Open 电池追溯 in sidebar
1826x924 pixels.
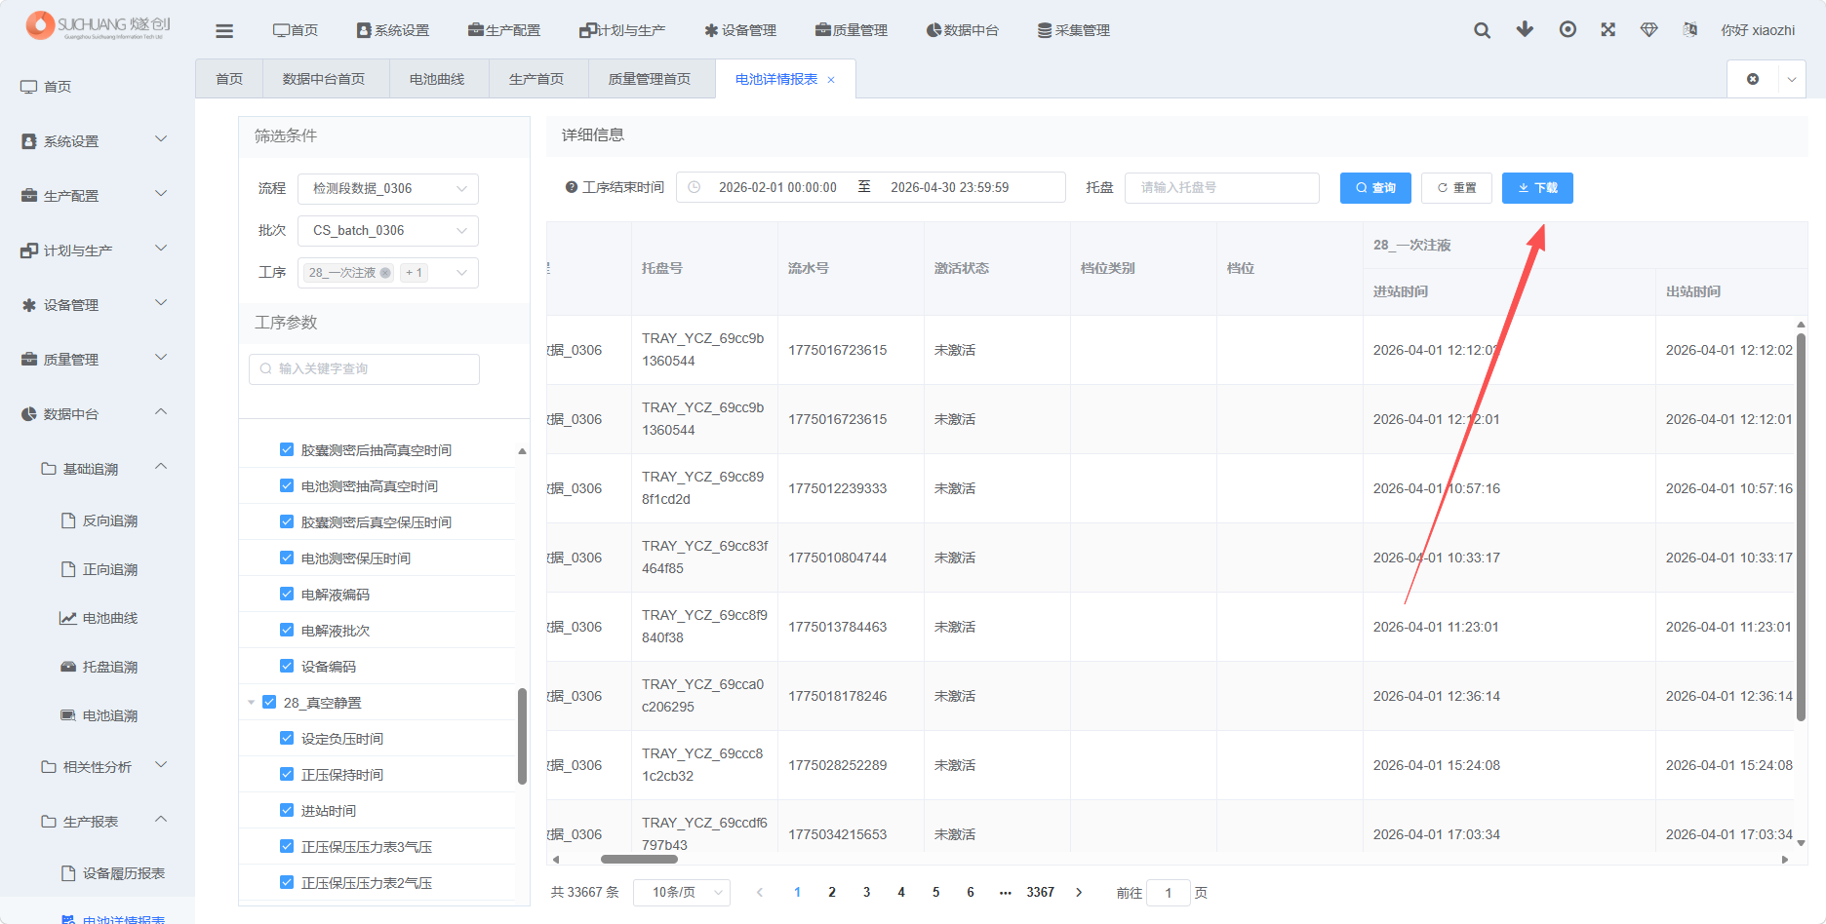(x=110, y=715)
